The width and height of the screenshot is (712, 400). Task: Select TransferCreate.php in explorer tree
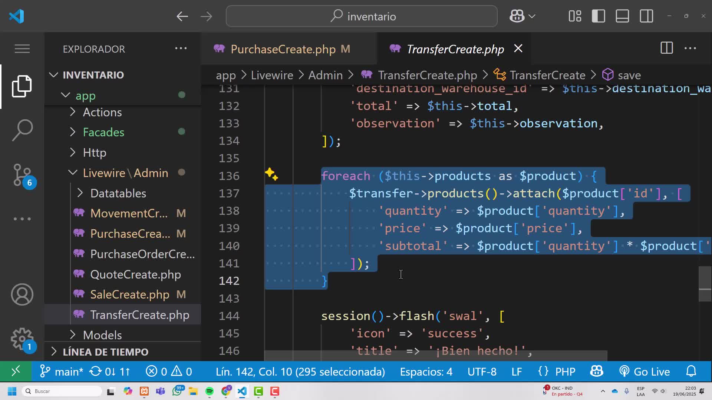tap(139, 315)
